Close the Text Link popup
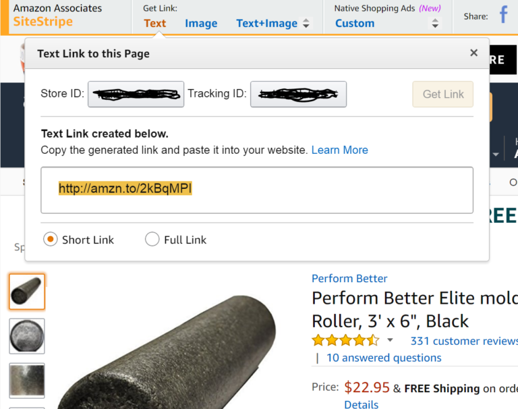 [473, 53]
